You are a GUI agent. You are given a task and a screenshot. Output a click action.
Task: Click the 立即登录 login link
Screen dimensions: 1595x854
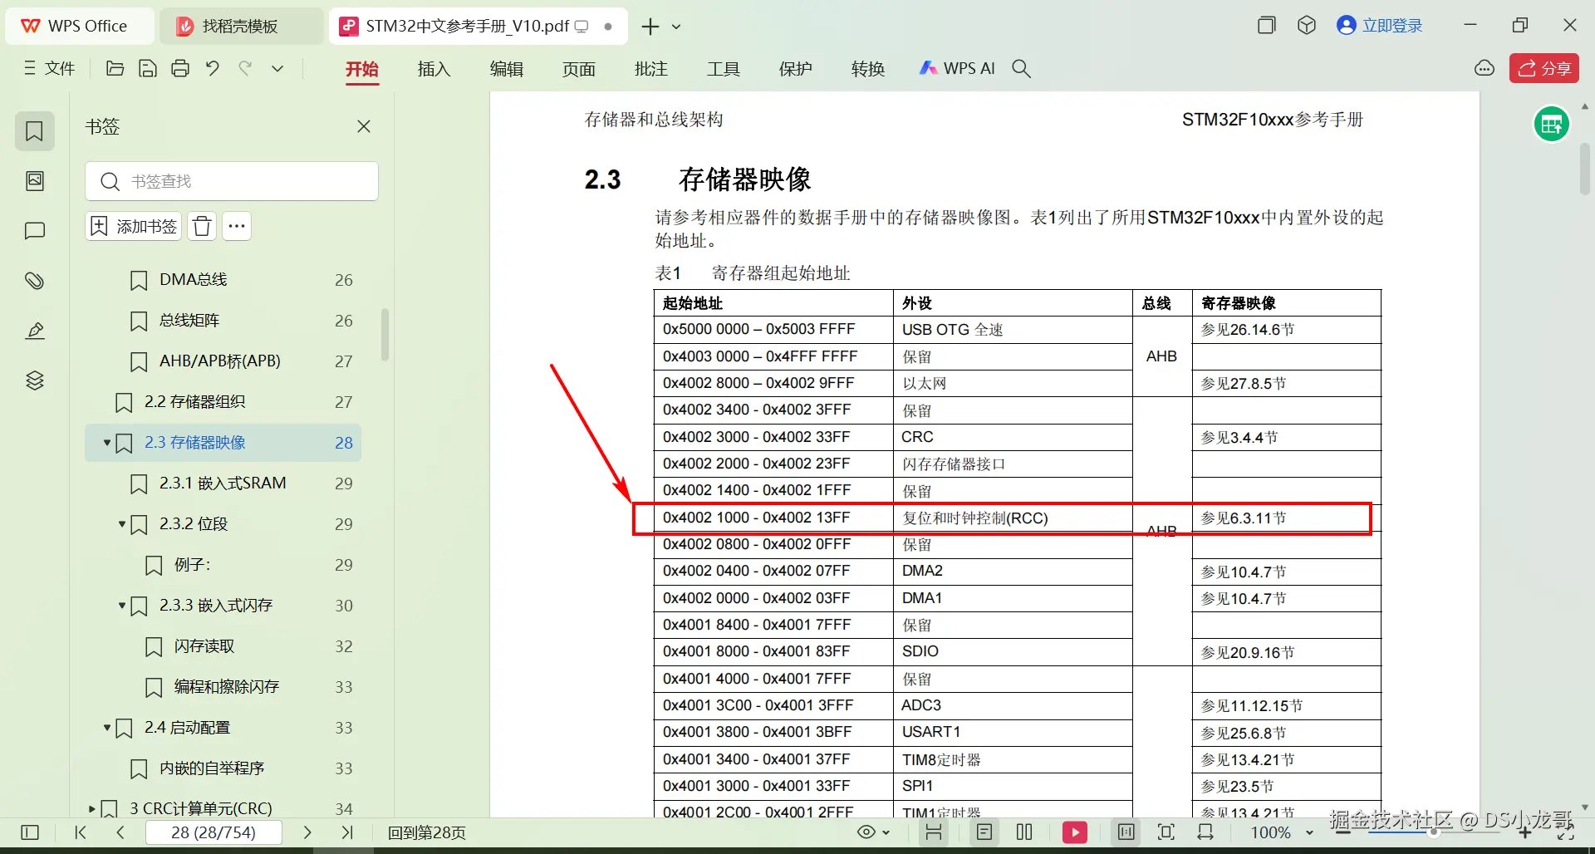coord(1380,26)
